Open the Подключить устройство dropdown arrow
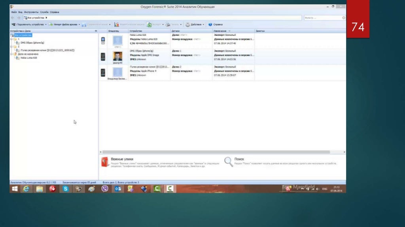The width and height of the screenshot is (405, 227). (46, 24)
